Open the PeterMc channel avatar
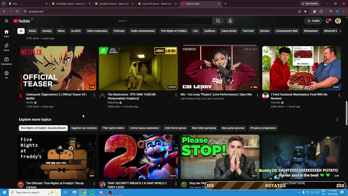The height and width of the screenshot is (196, 348). pos(265,96)
